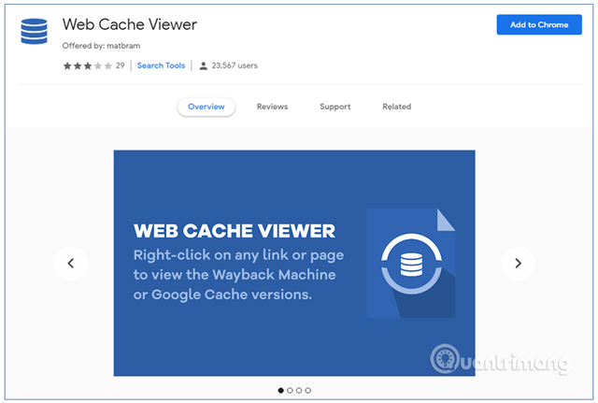Go to previous slide with left chevron
Image resolution: width=598 pixels, height=403 pixels.
click(71, 264)
